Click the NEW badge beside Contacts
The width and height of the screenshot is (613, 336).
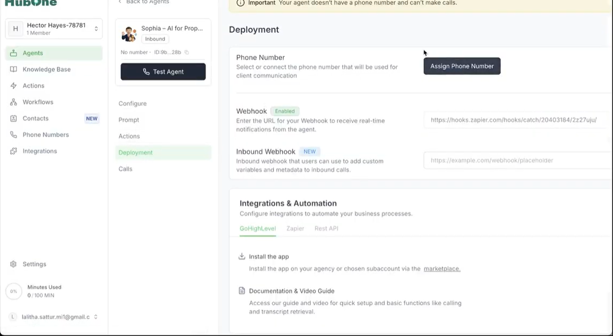click(x=92, y=118)
